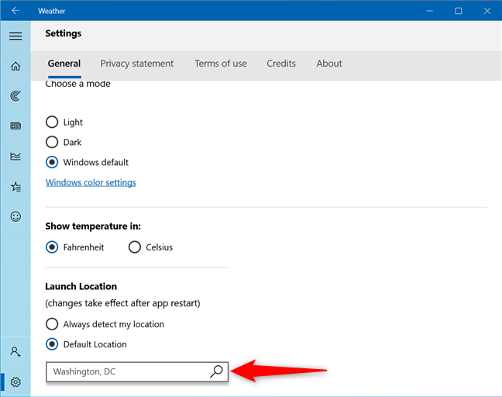Viewport: 502px width, 397px height.
Task: Click the account sign-in icon
Action: [15, 351]
